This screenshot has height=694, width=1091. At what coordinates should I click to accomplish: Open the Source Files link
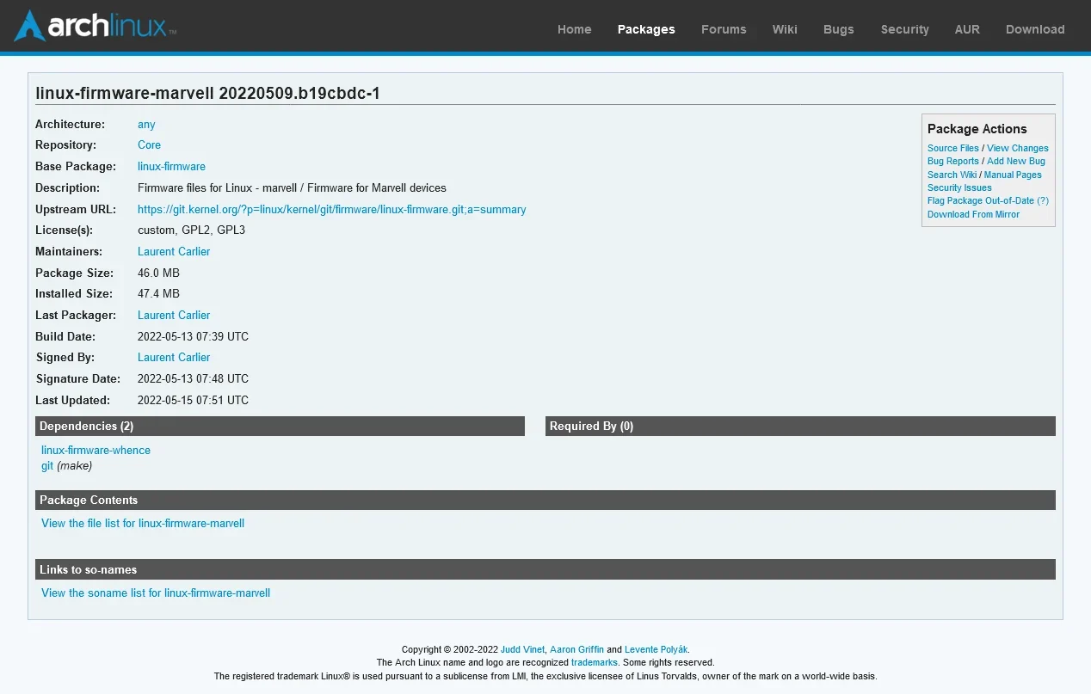pyautogui.click(x=953, y=149)
